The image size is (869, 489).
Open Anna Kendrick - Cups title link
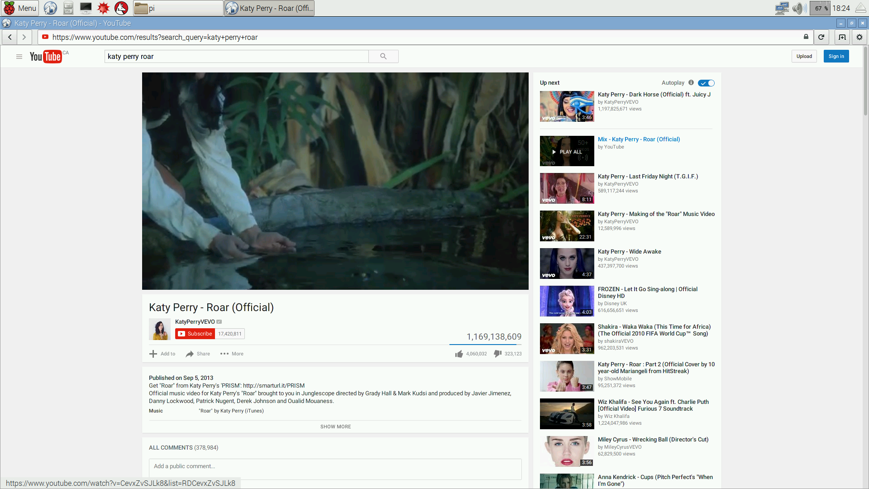[x=655, y=480]
